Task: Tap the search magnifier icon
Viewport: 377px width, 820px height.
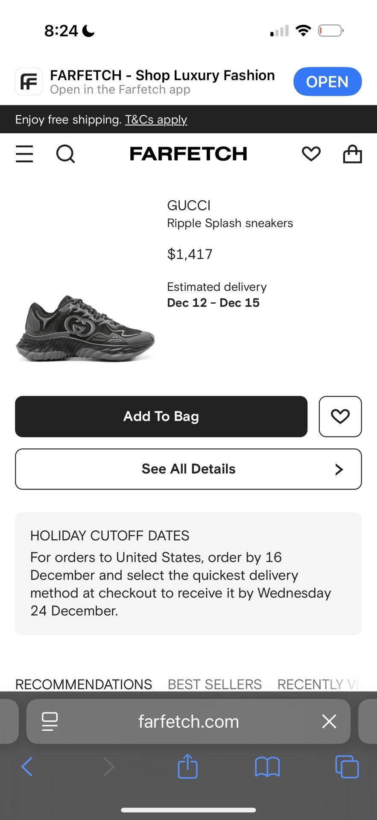Action: 65,154
